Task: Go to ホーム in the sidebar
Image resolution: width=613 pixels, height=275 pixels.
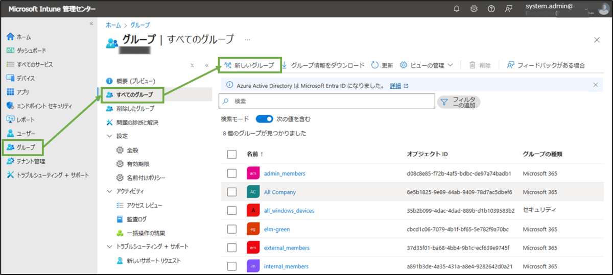Action: (x=18, y=37)
